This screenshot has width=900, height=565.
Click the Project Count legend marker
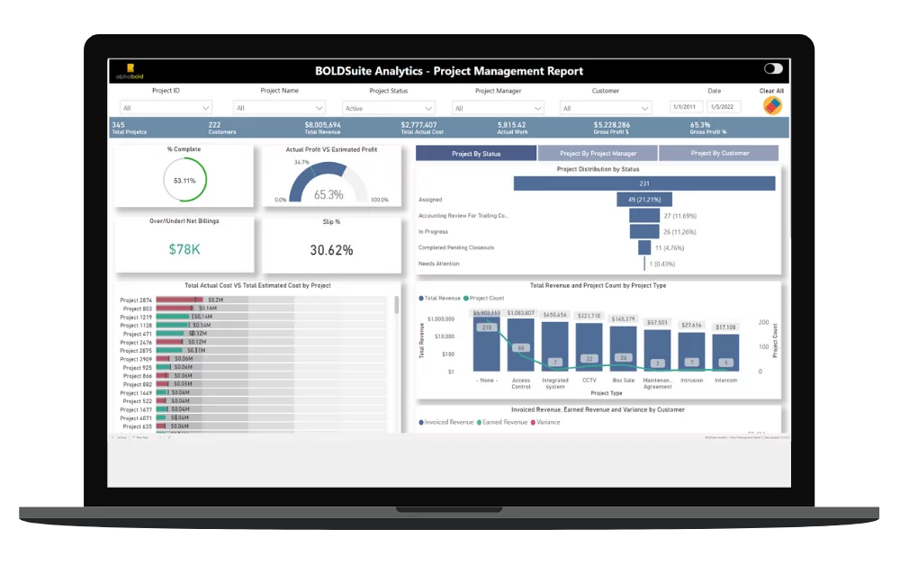[x=466, y=299]
